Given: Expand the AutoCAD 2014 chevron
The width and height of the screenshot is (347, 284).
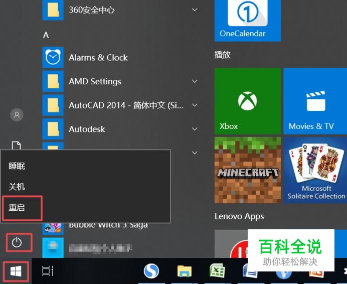Looking at the screenshot, I should click(x=195, y=105).
